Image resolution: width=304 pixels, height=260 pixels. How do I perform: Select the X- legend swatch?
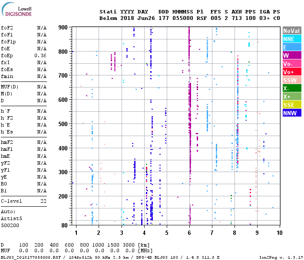point(292,88)
